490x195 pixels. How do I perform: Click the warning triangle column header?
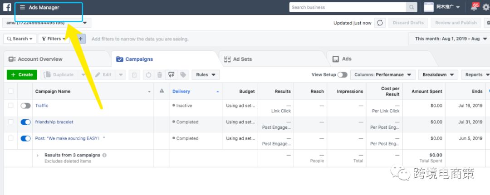(x=162, y=91)
